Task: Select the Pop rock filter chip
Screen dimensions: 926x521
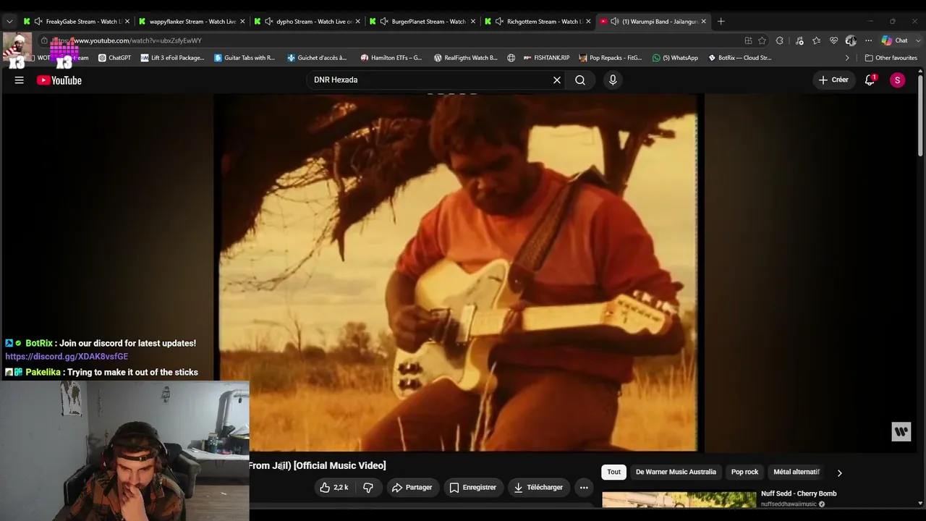Action: [x=744, y=472]
